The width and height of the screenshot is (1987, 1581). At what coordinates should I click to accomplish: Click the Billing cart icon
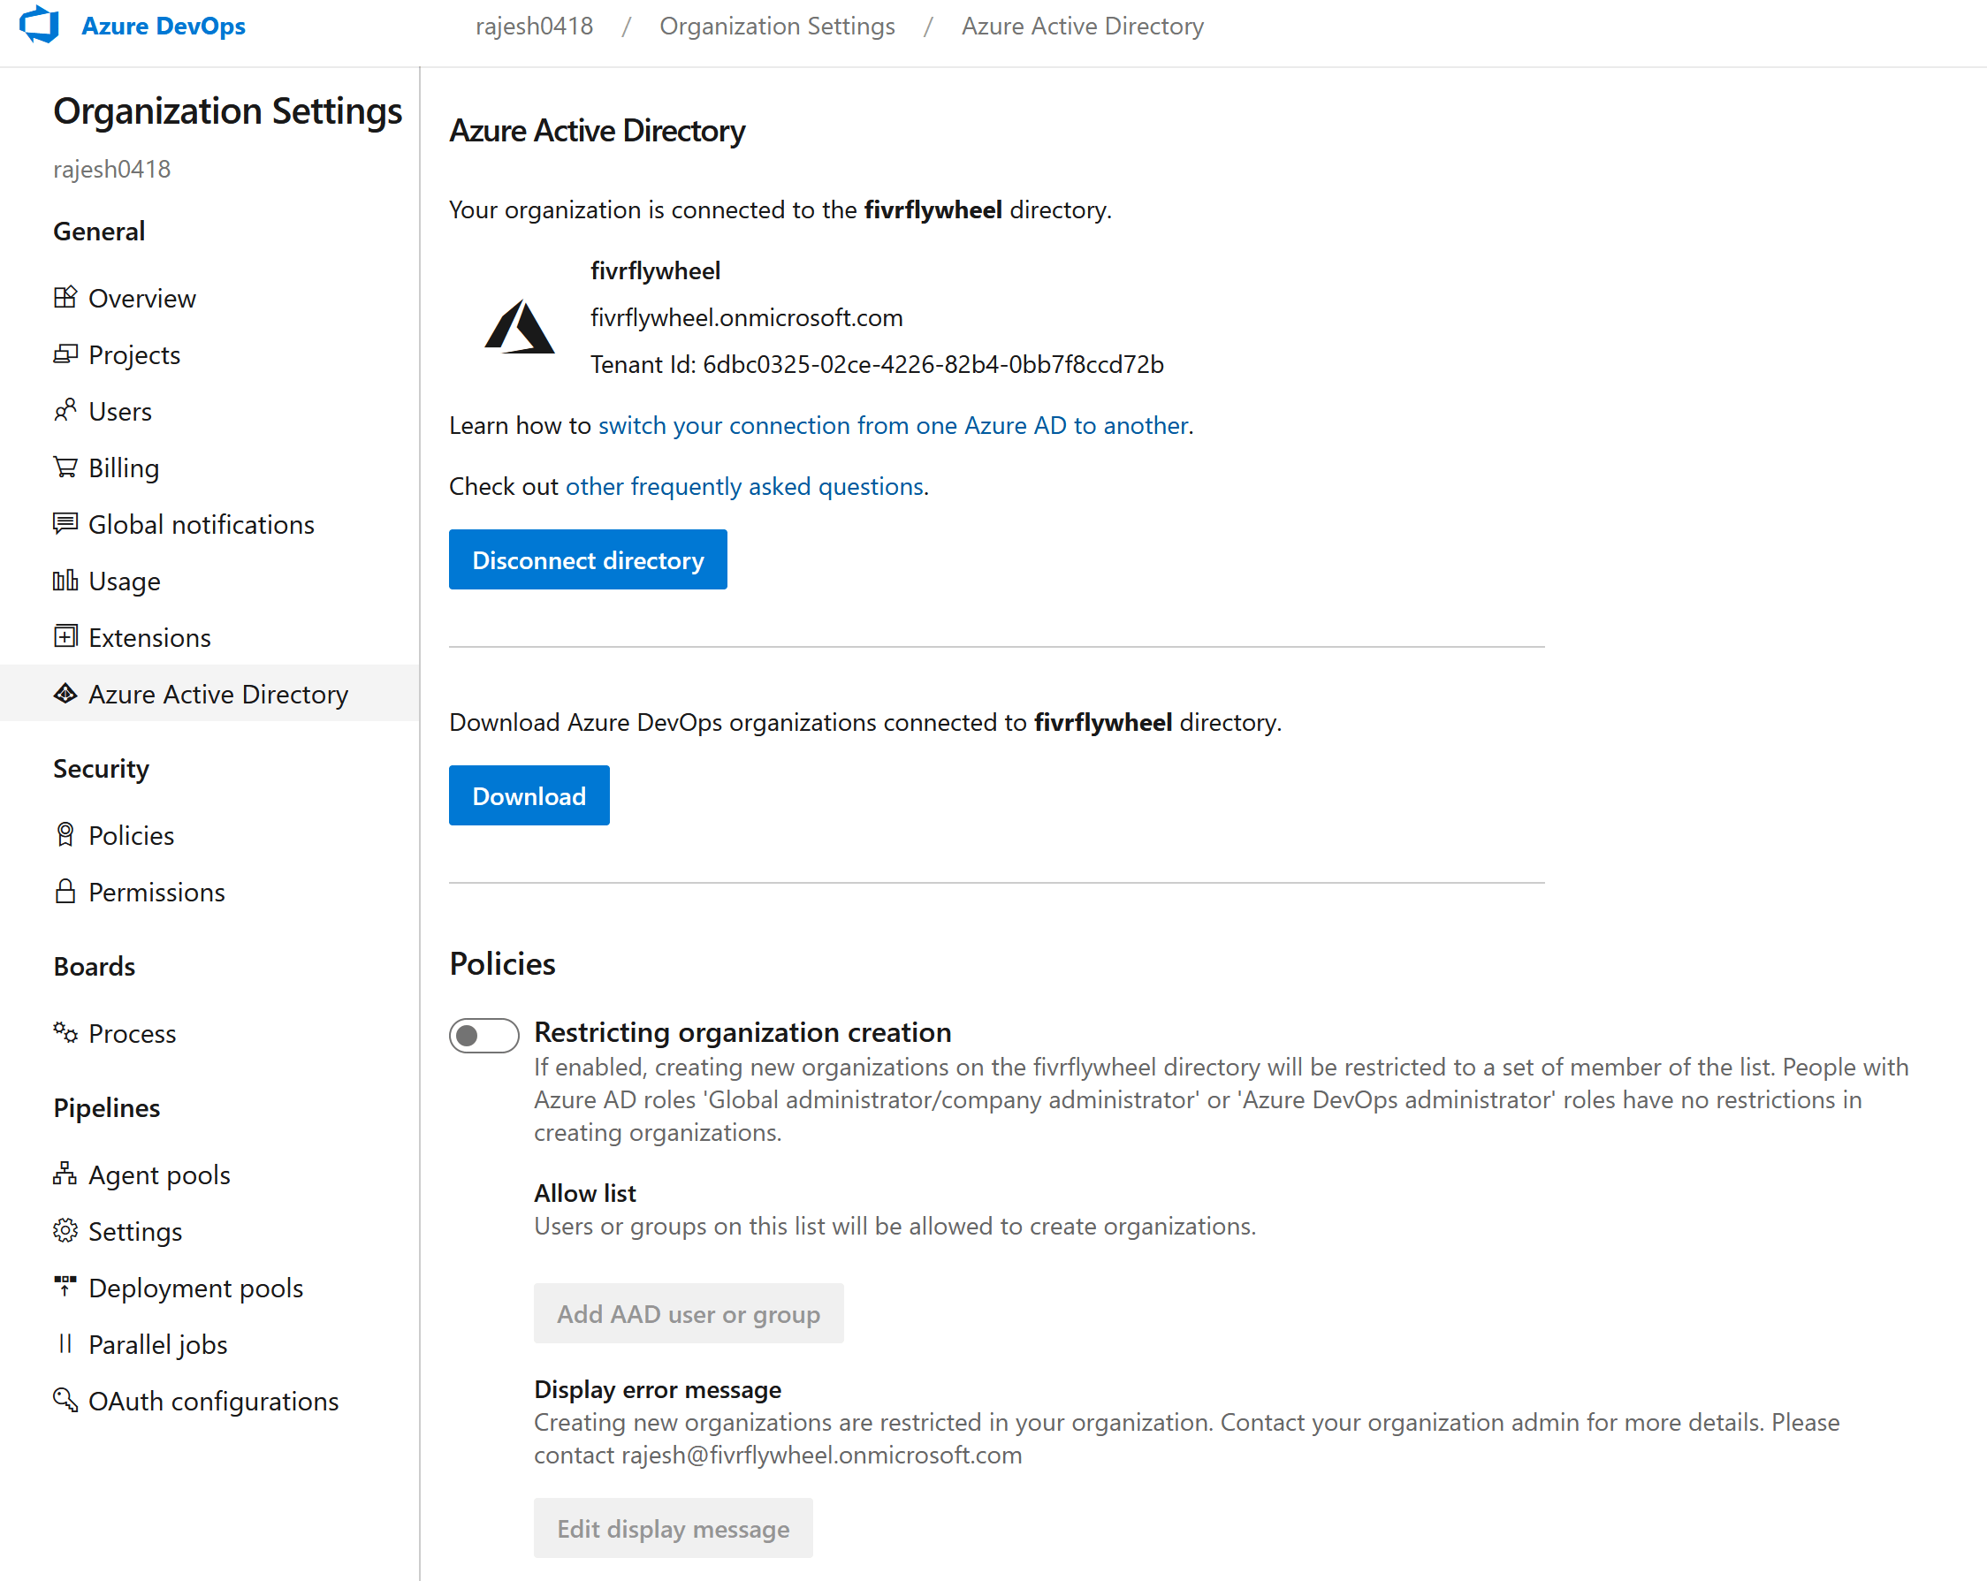pos(65,468)
